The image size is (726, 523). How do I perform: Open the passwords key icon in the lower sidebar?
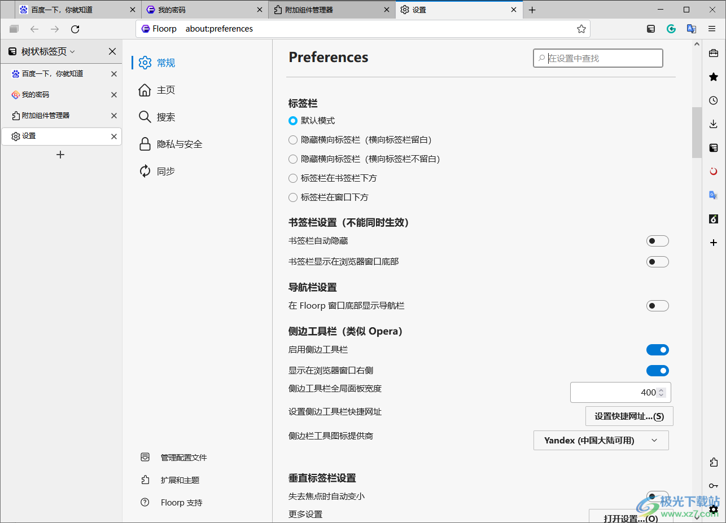coord(713,485)
